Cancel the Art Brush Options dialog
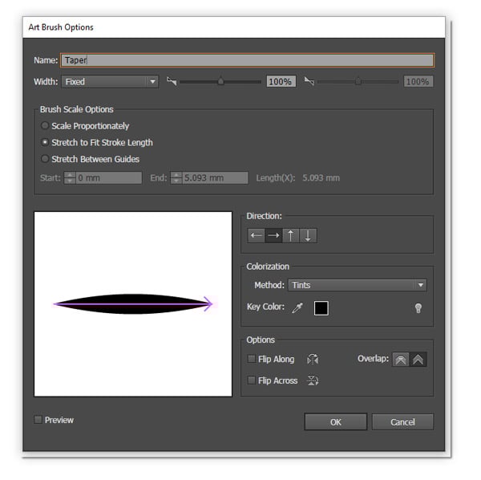The width and height of the screenshot is (481, 480). 402,422
